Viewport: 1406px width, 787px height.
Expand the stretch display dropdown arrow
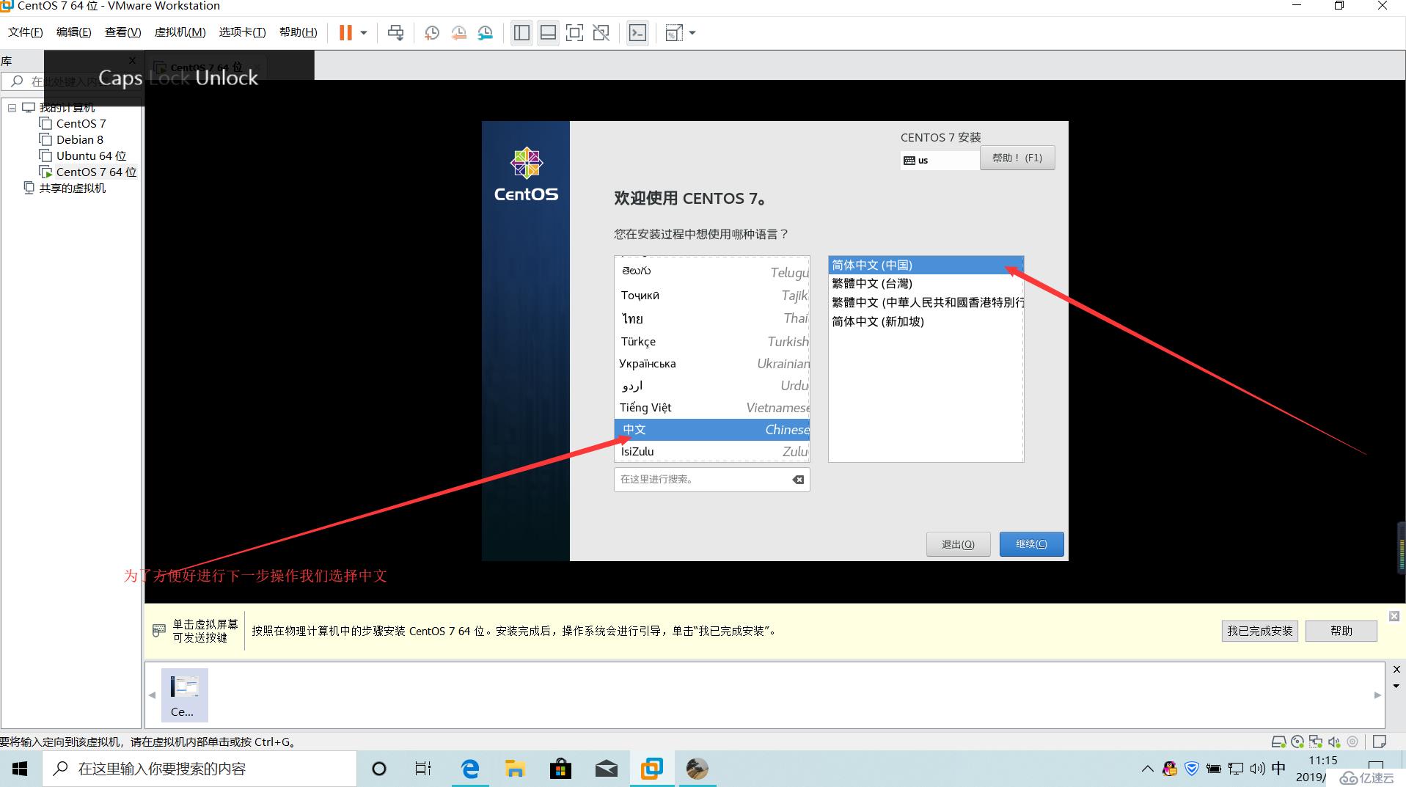pos(692,33)
